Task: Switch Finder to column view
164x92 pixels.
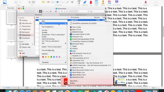Action: [44, 11]
